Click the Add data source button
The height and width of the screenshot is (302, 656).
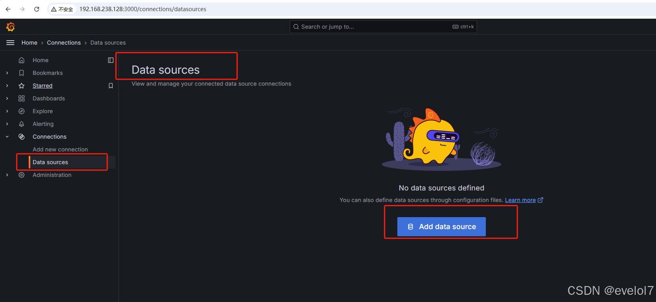click(x=442, y=227)
